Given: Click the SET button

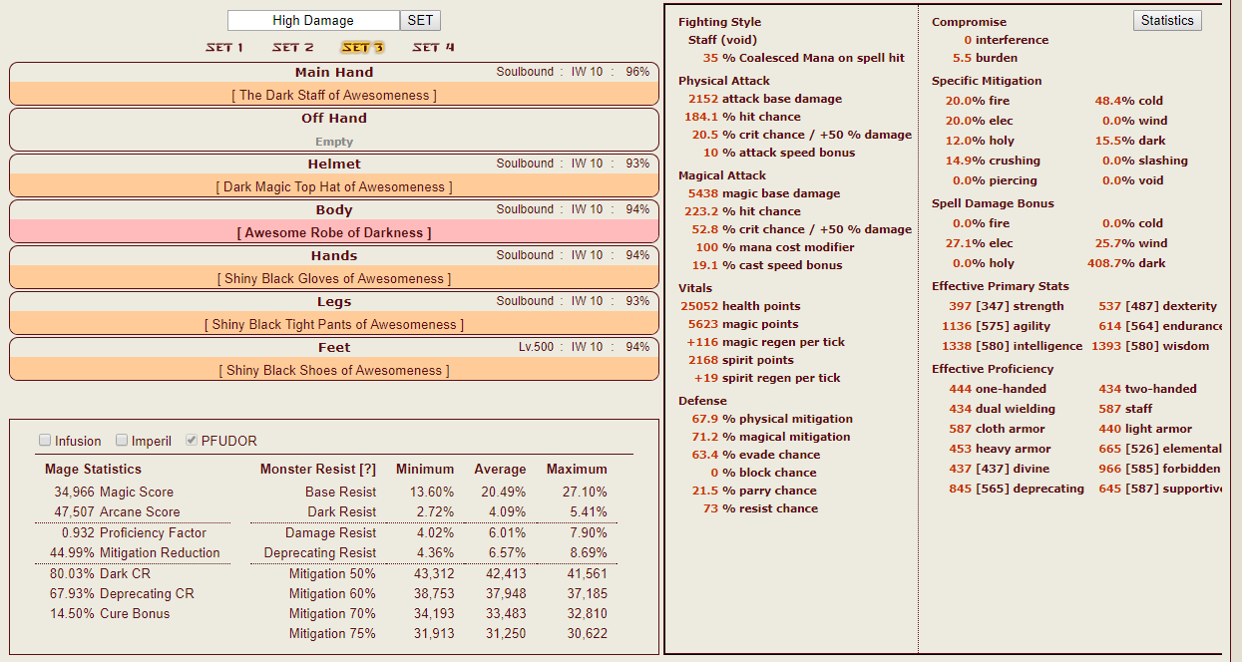Looking at the screenshot, I should click(420, 21).
